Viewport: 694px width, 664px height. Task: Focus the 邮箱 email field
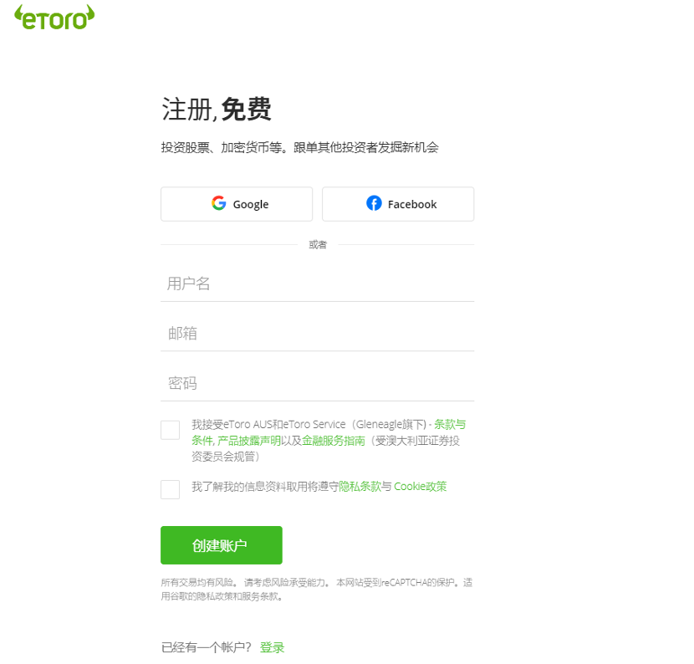tap(318, 334)
